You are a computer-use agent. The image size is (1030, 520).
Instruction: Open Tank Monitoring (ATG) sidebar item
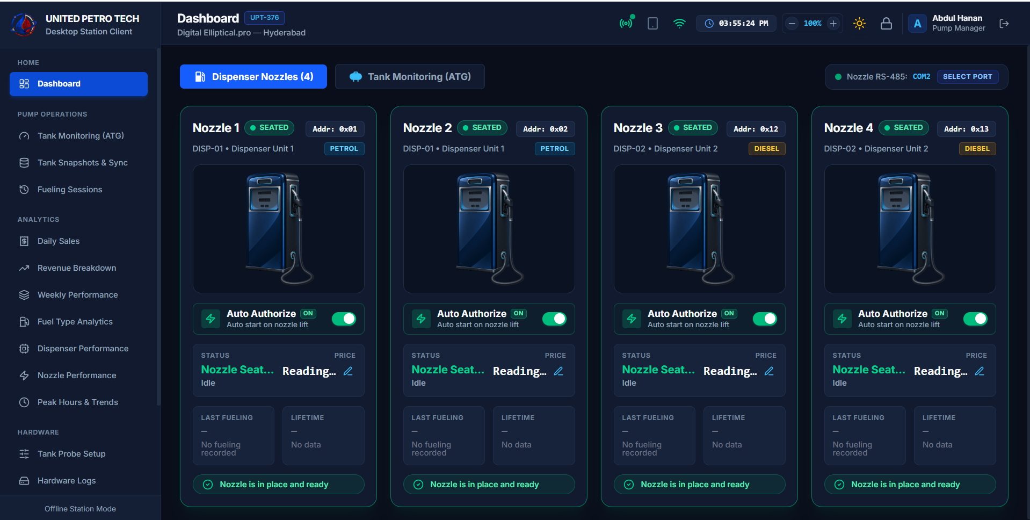[x=78, y=136]
